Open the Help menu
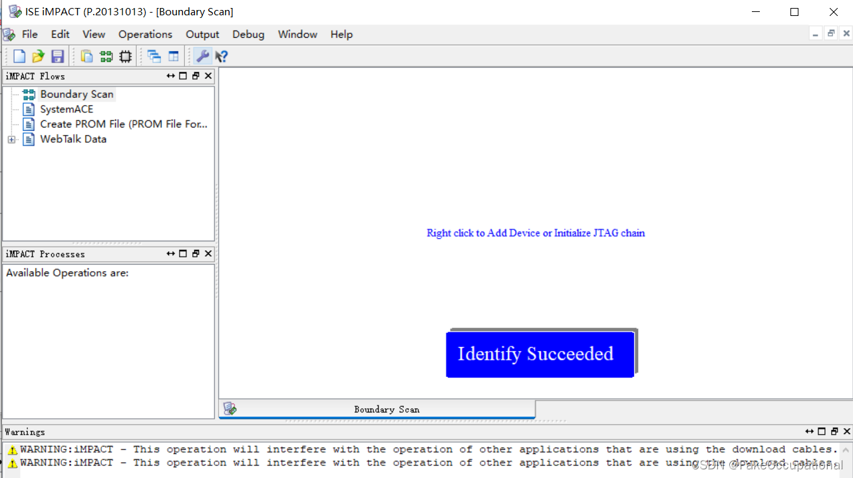Viewport: 853px width, 478px height. point(341,35)
